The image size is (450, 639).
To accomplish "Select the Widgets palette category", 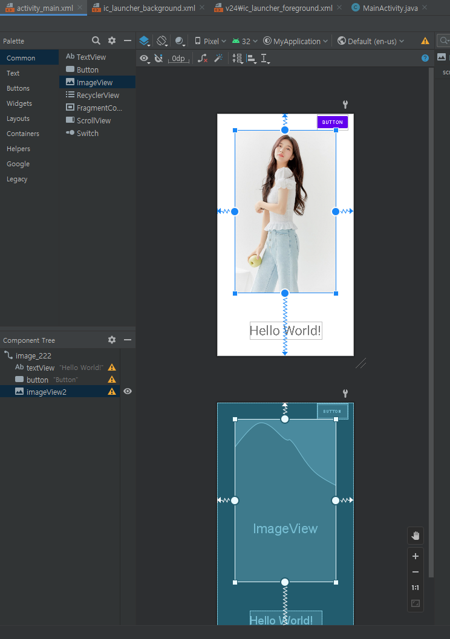I will (x=19, y=103).
